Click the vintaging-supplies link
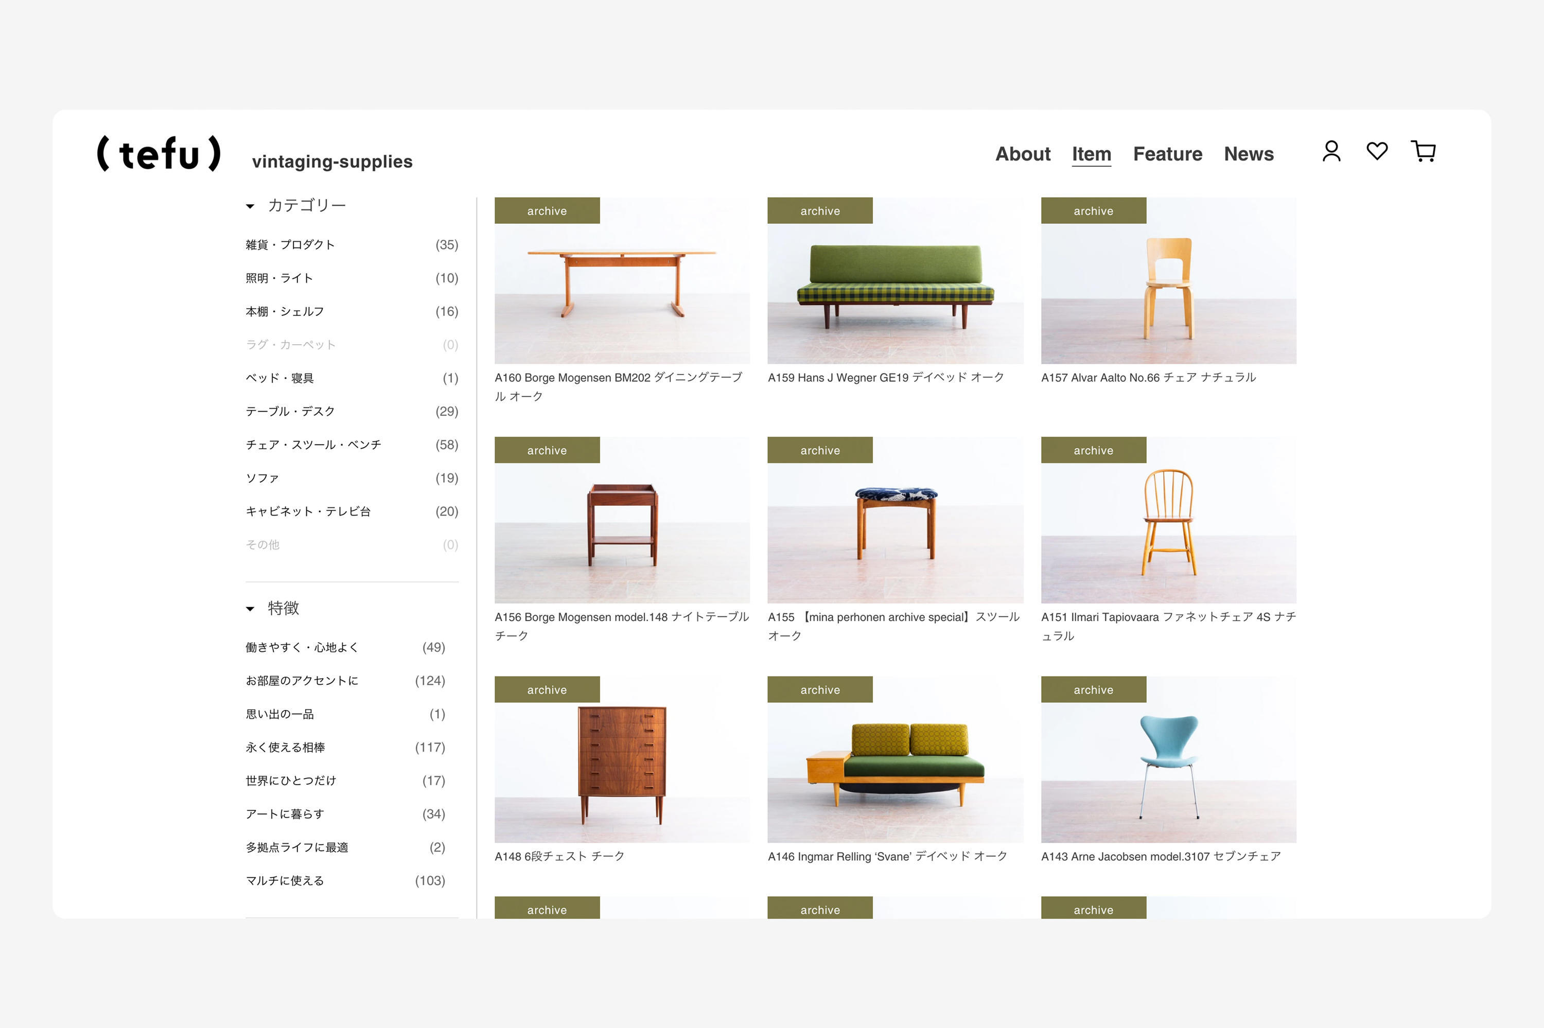 pyautogui.click(x=332, y=162)
